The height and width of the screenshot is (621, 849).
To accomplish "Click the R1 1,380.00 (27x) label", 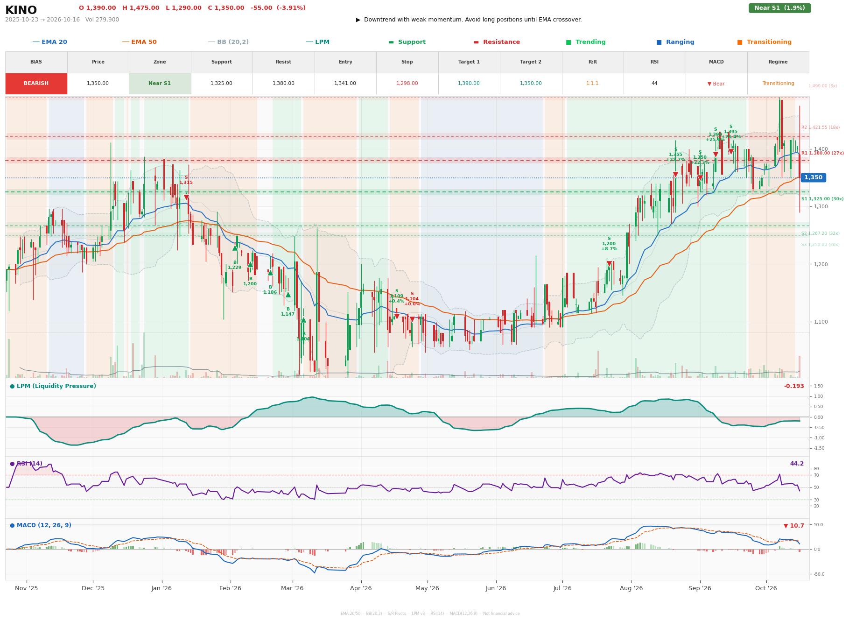I will click(x=822, y=153).
